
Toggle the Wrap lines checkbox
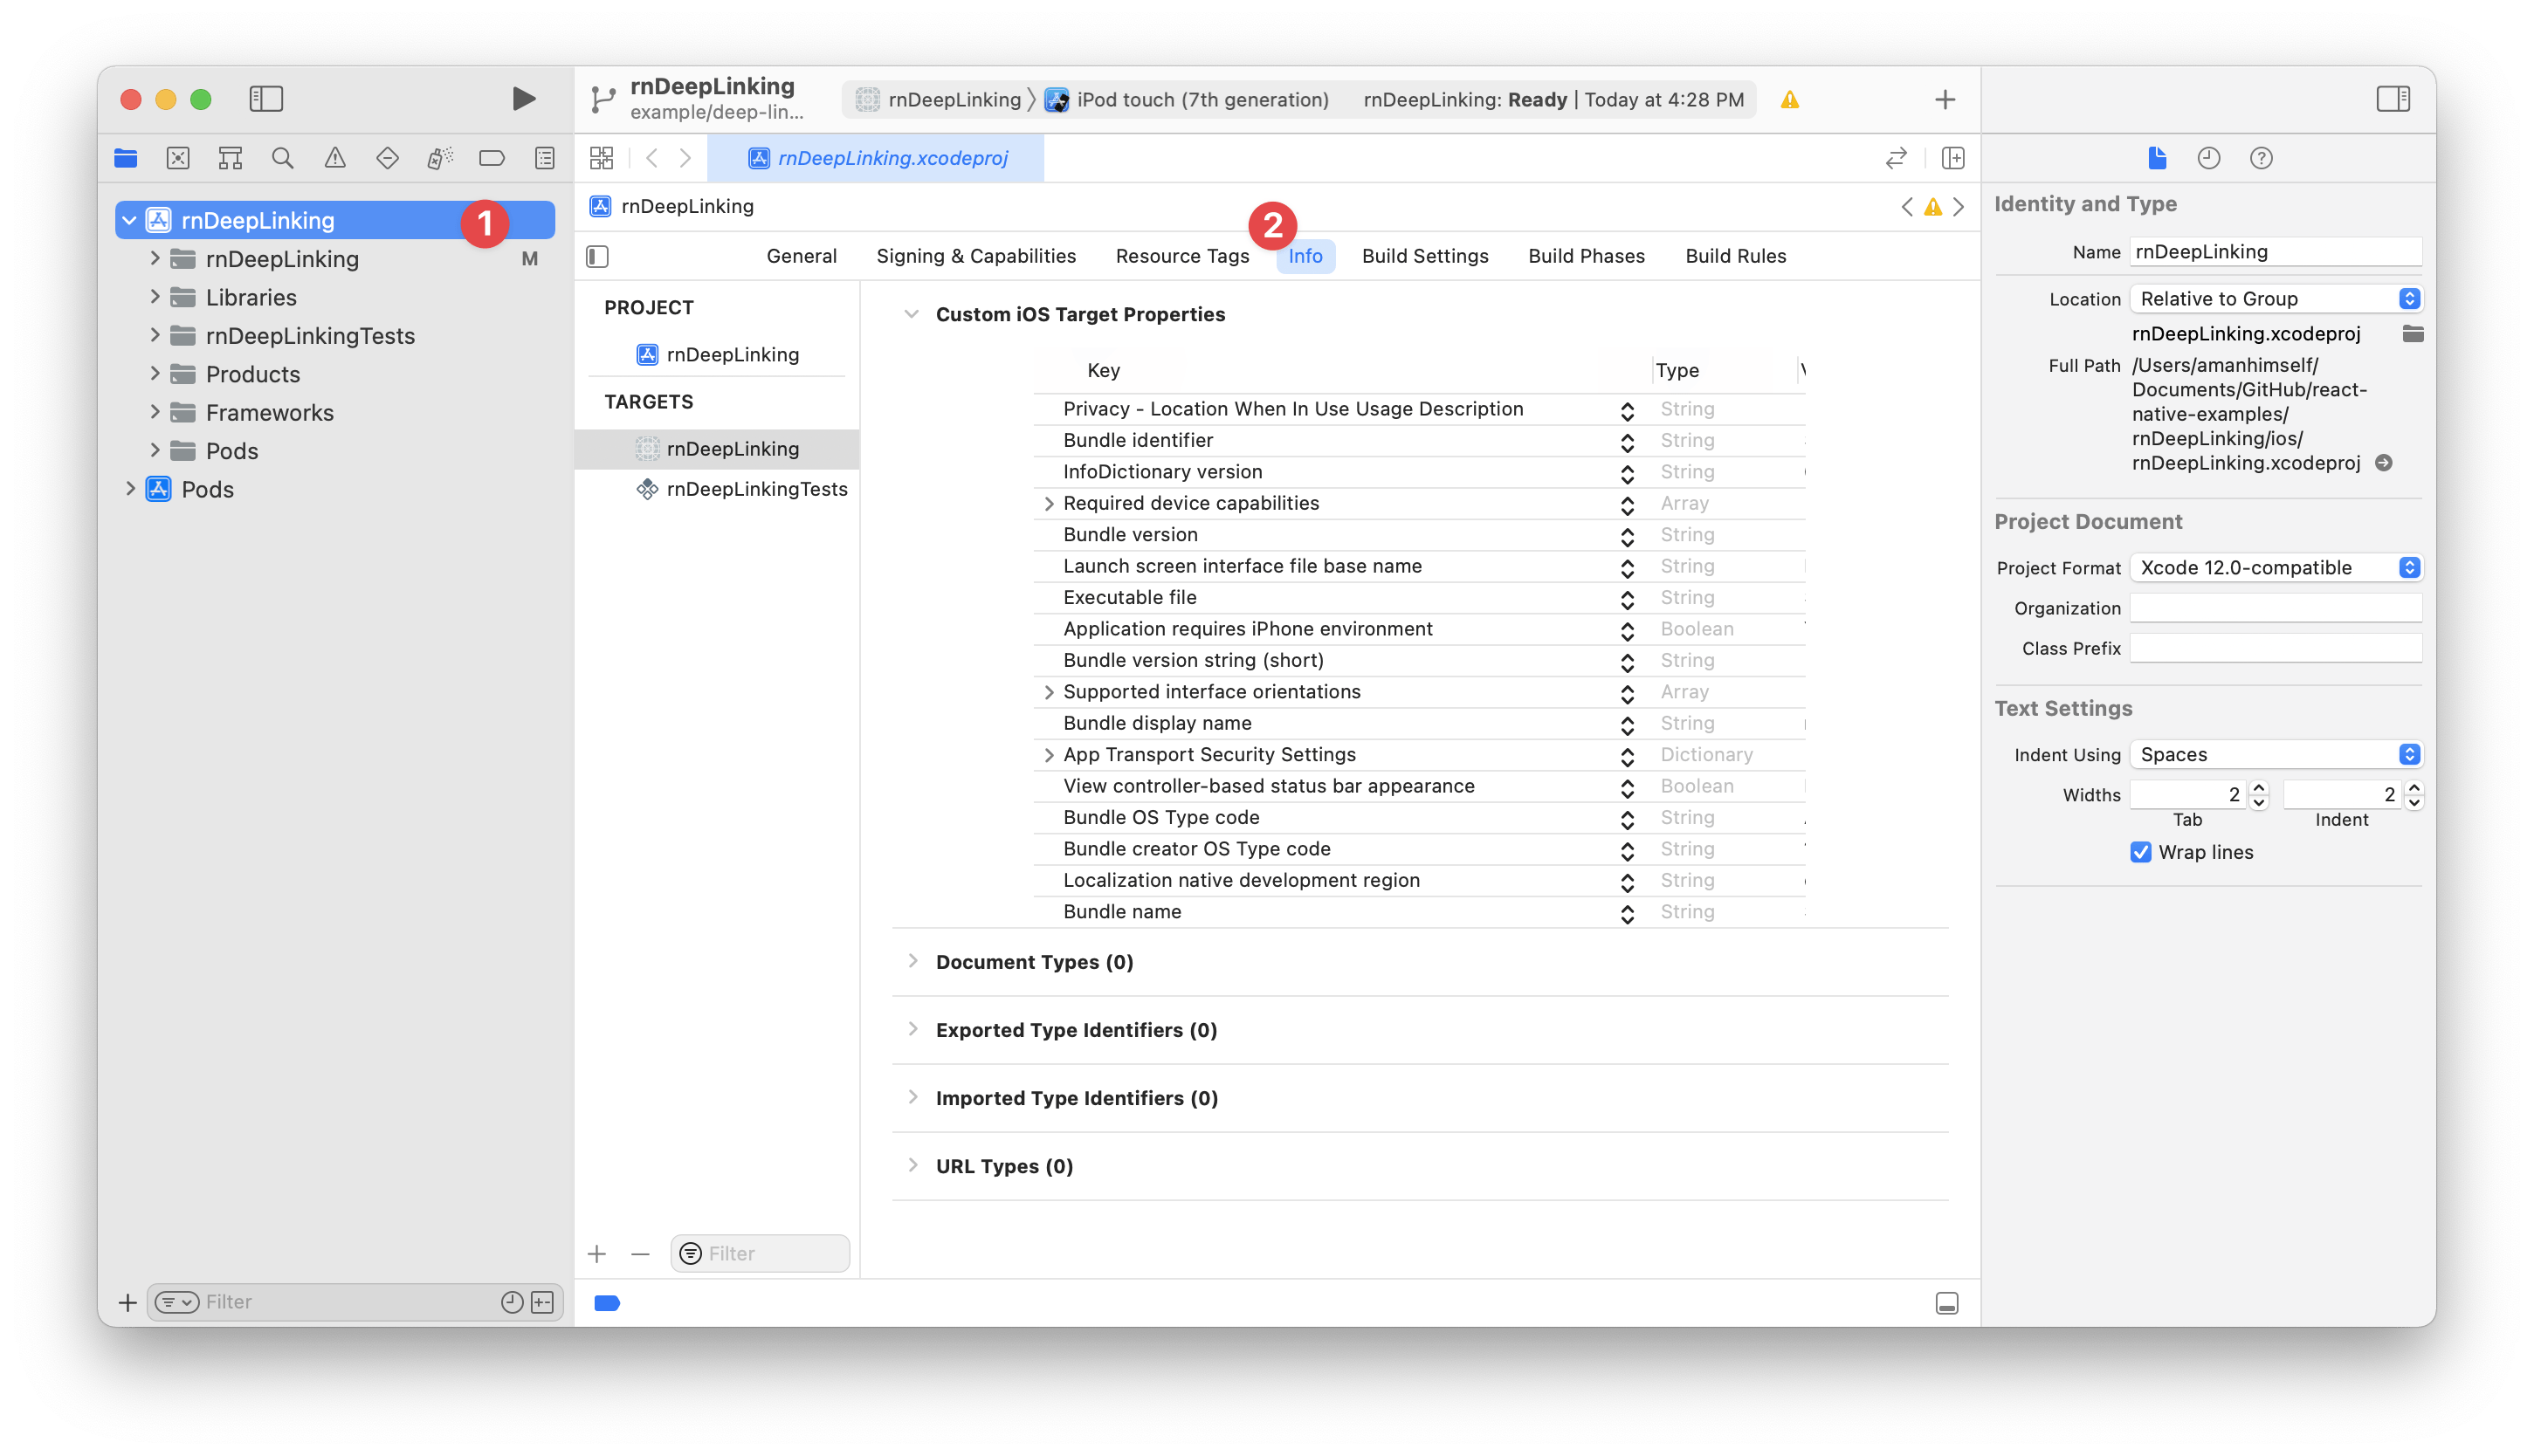(x=2140, y=851)
